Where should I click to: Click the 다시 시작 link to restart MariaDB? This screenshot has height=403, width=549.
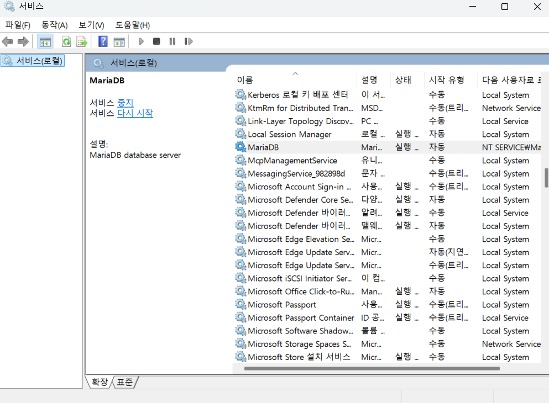click(135, 113)
